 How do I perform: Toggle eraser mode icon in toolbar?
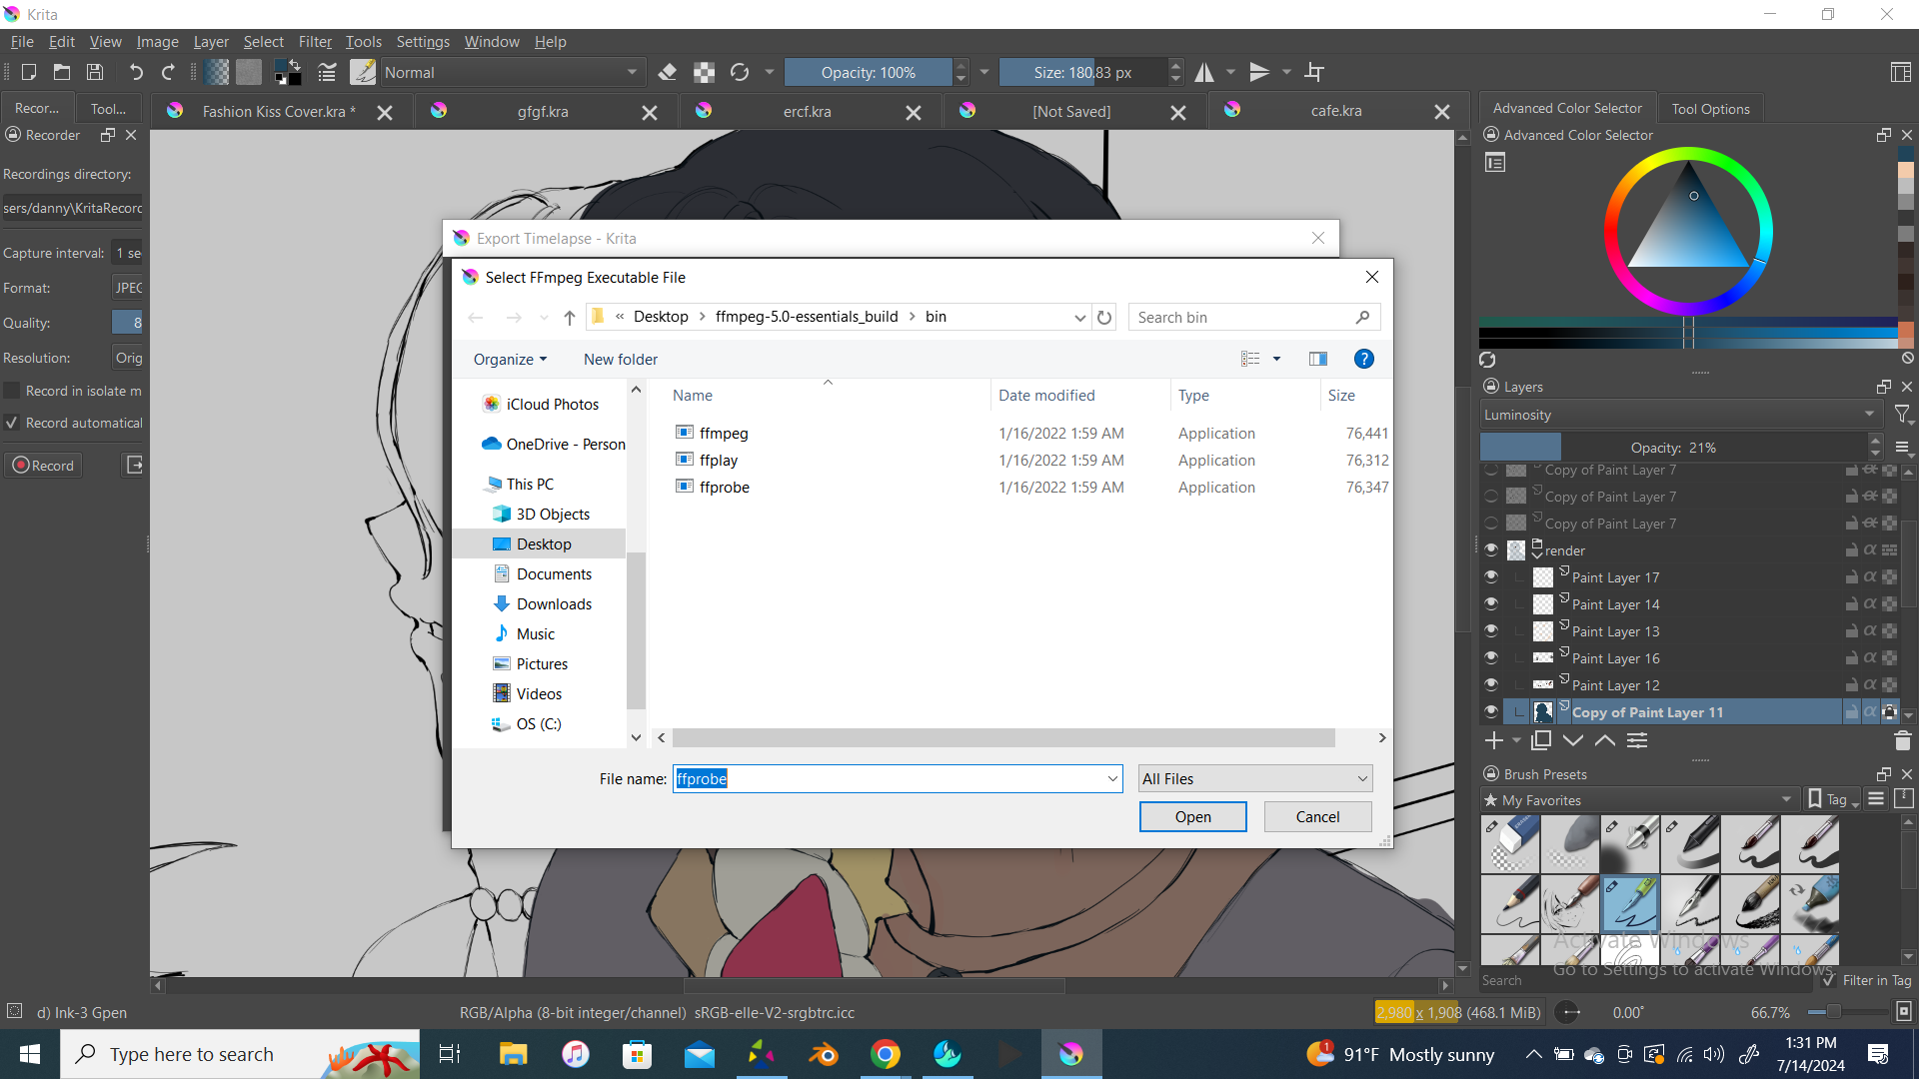click(668, 72)
